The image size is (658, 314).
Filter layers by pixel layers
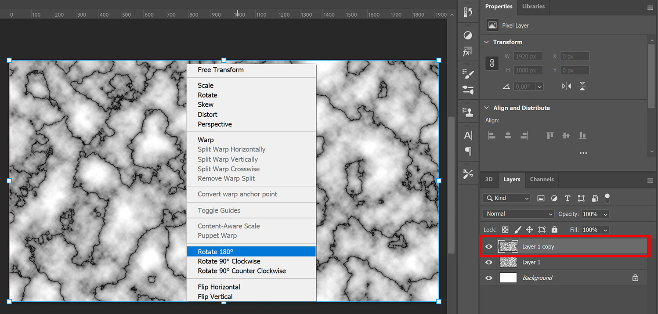click(541, 198)
